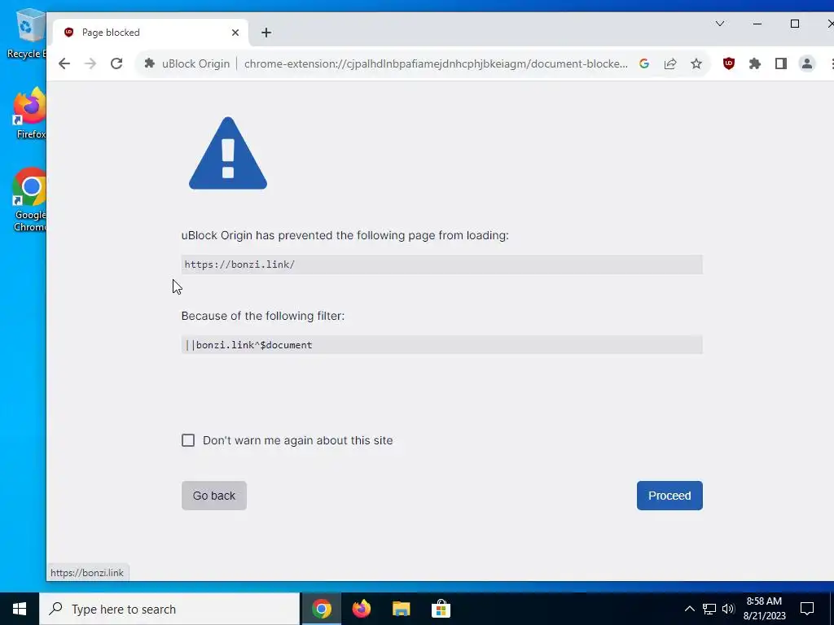Open the Extensions puzzle menu

pos(755,63)
